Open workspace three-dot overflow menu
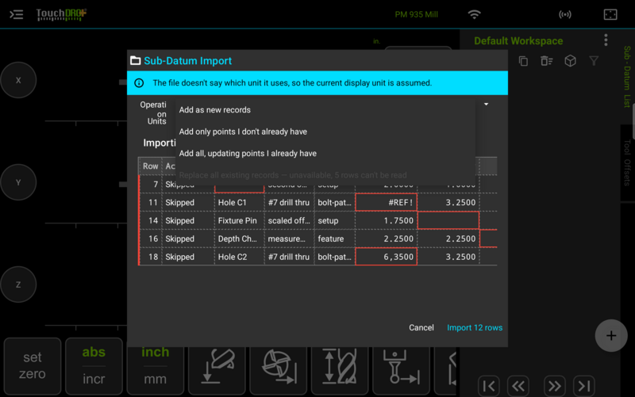Image resolution: width=635 pixels, height=397 pixels. 606,40
